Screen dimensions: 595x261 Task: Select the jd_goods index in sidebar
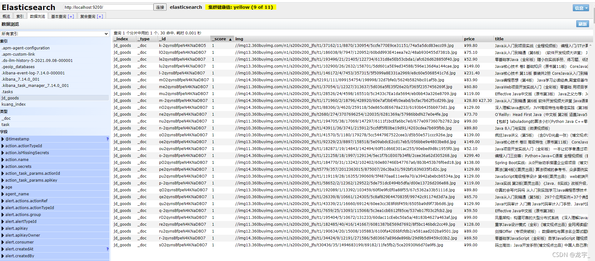(x=54, y=98)
